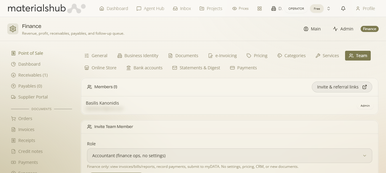The width and height of the screenshot is (386, 173).
Task: Click the Payables up-arrow icon
Action: (13, 86)
